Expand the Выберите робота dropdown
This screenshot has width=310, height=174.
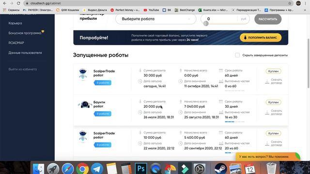156,19
